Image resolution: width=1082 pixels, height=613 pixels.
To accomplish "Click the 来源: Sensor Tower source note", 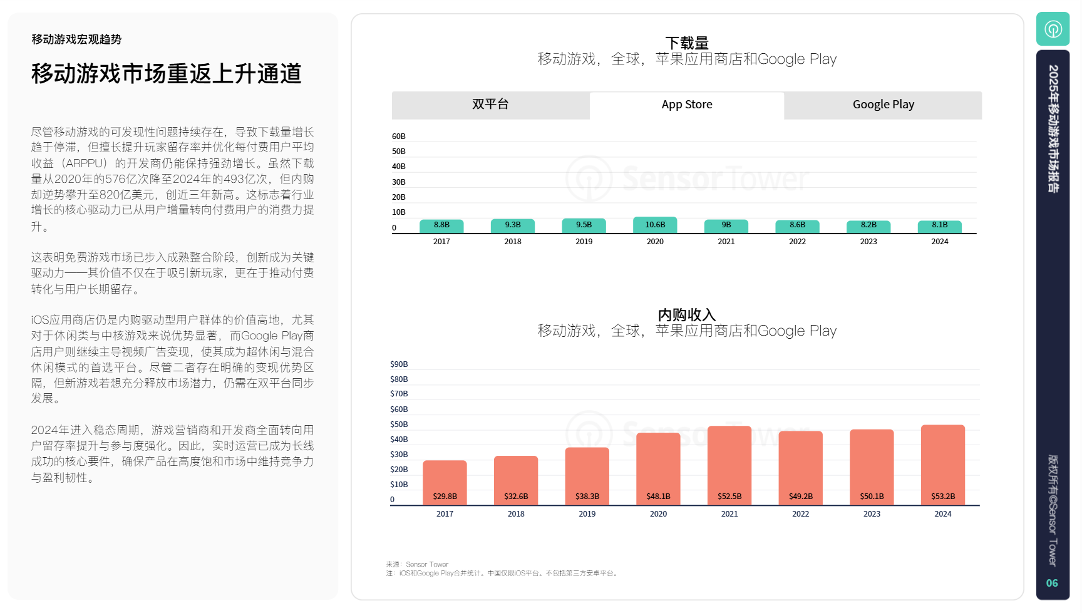I will point(417,564).
